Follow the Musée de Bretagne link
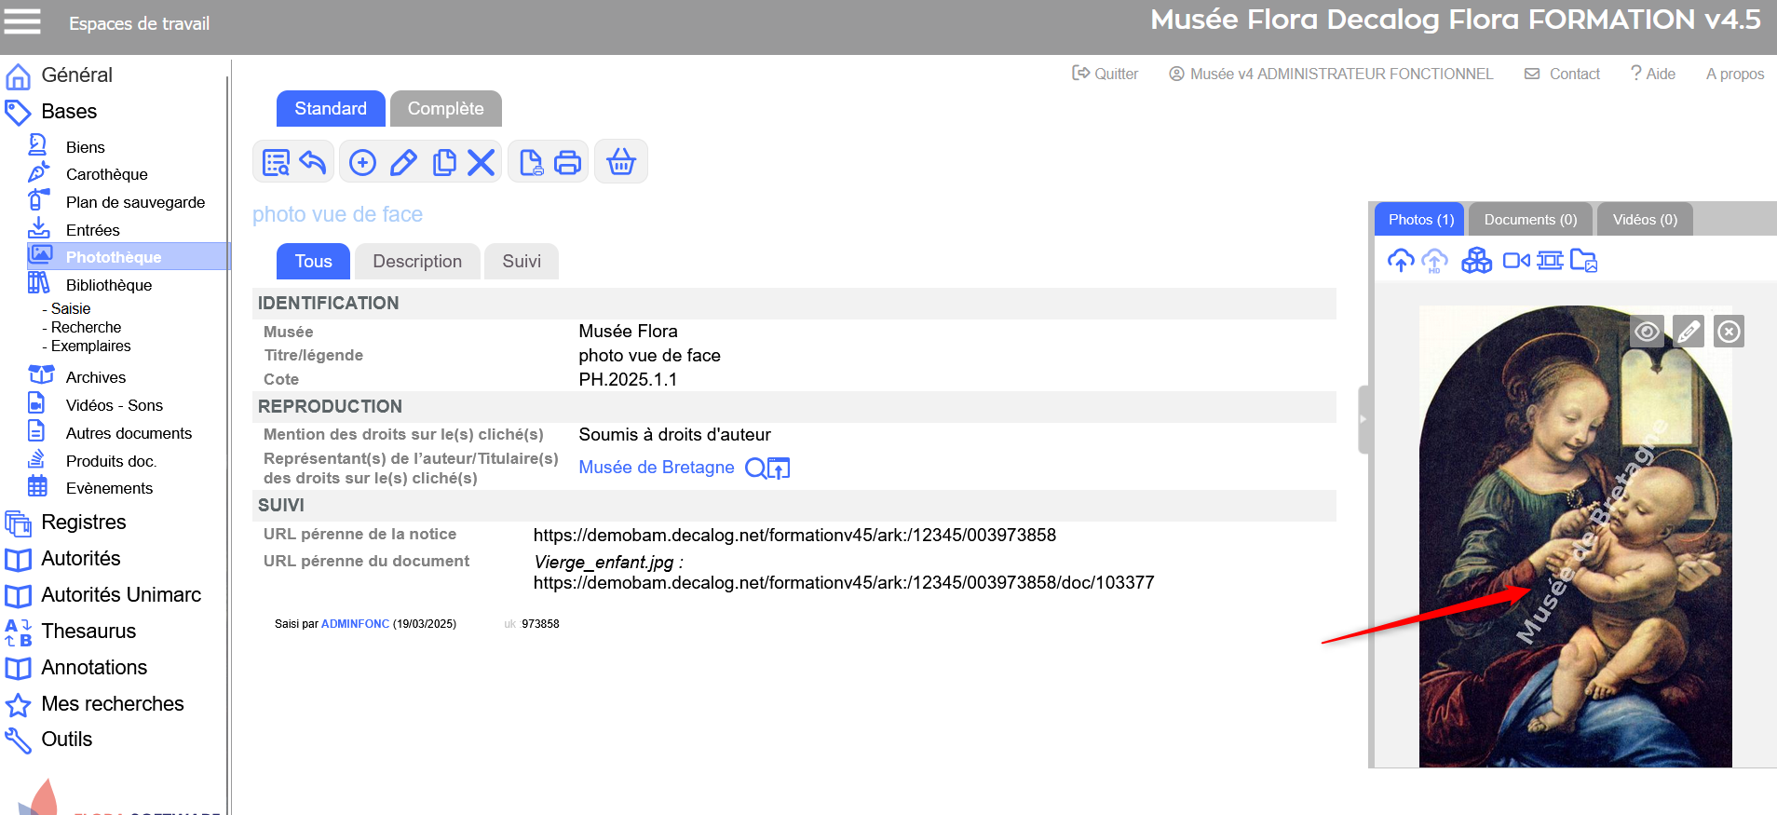The image size is (1777, 815). point(656,468)
